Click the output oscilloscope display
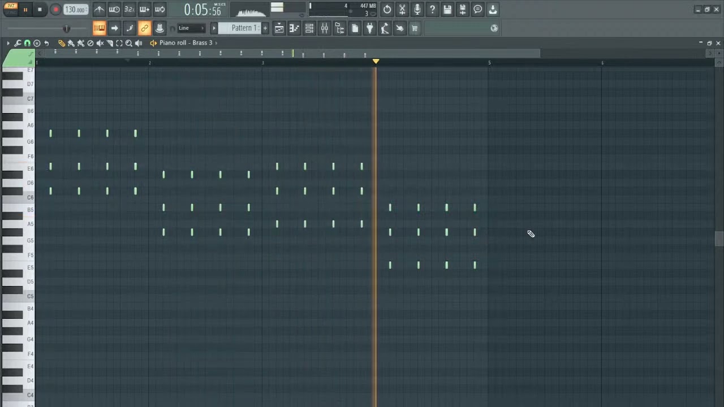Screen dimensions: 724x407 (251, 11)
